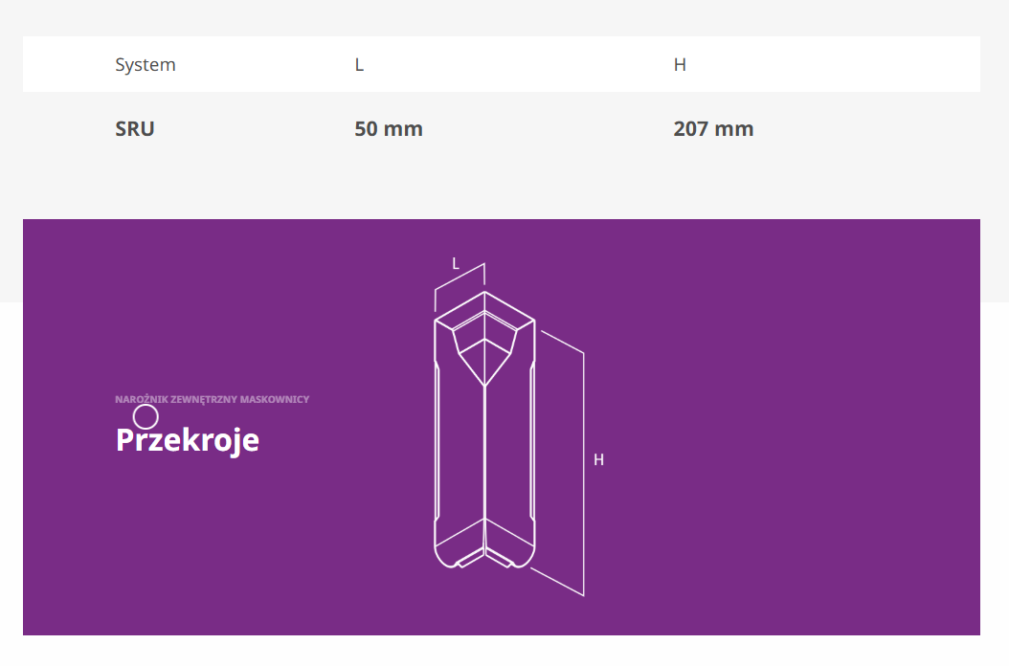
Task: Select the H column header in table
Action: [680, 65]
